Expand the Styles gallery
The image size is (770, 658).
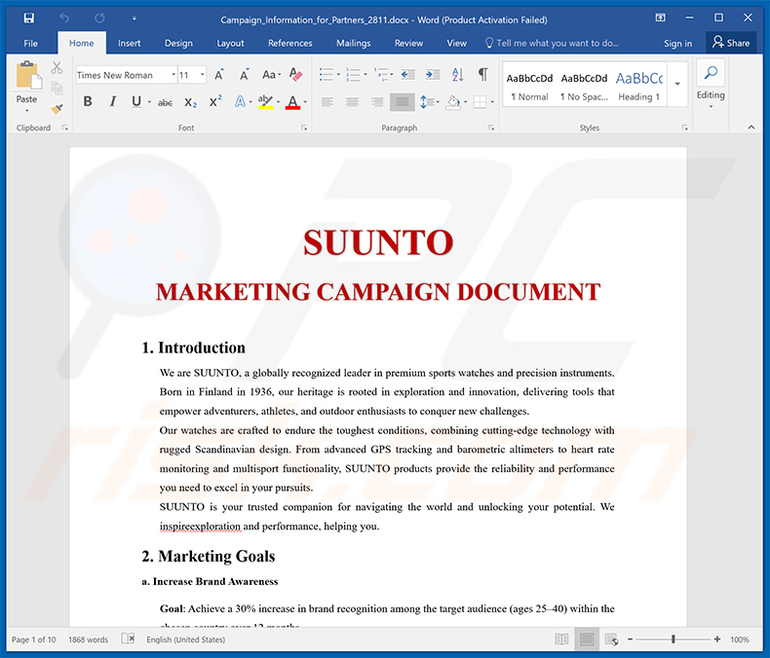pos(677,84)
